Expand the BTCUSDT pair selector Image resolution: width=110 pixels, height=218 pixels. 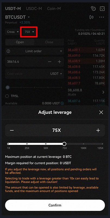(17, 17)
